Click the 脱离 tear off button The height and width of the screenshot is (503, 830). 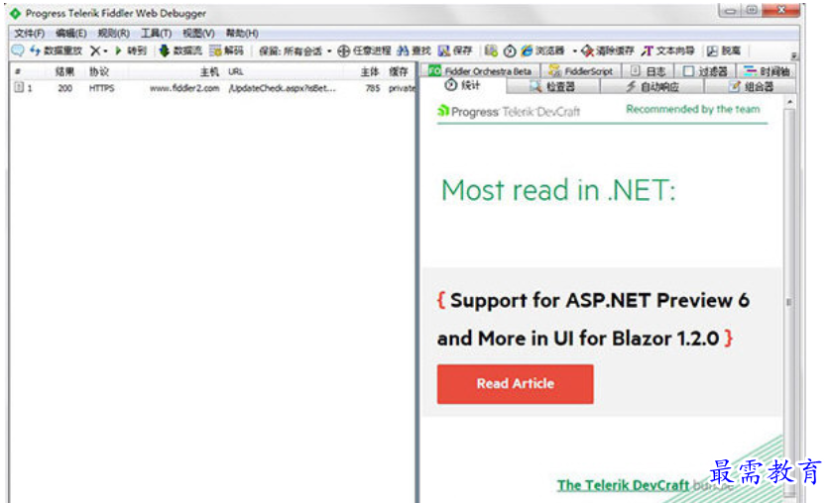coord(724,50)
